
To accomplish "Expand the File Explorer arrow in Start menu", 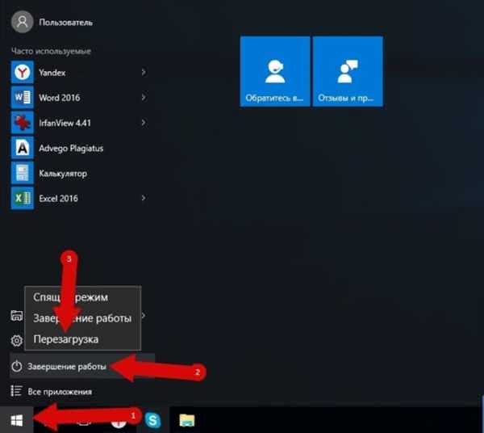I will pos(144,316).
